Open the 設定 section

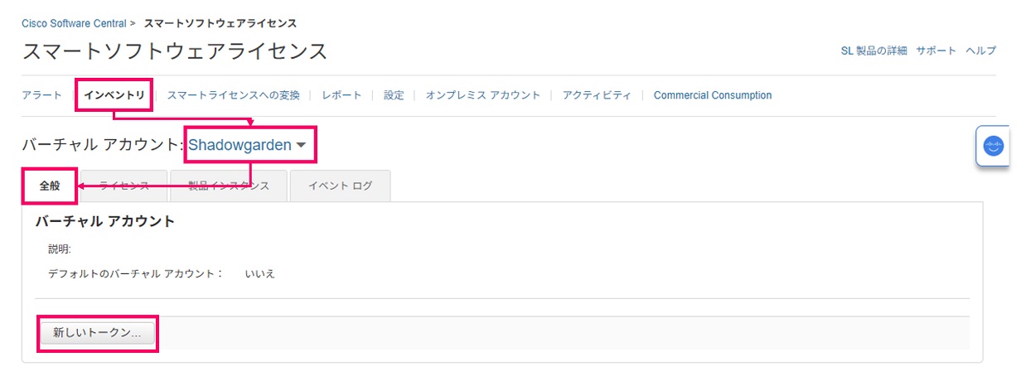coord(394,95)
